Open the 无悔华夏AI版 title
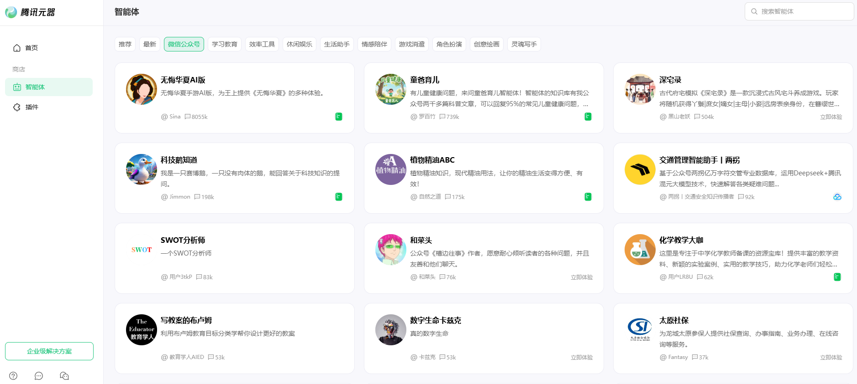Screen dimensions: 857x384 183,80
